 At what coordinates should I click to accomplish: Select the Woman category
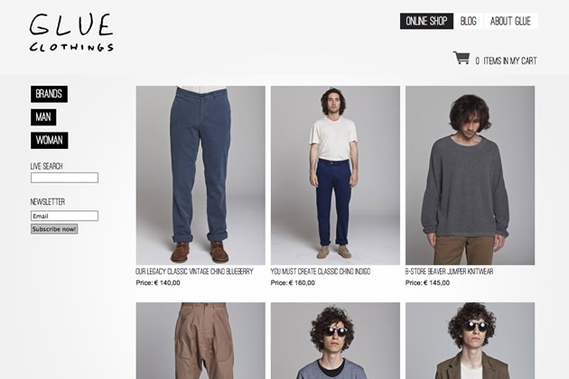click(x=50, y=141)
